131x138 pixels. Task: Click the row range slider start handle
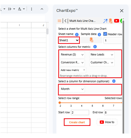tap(60, 103)
